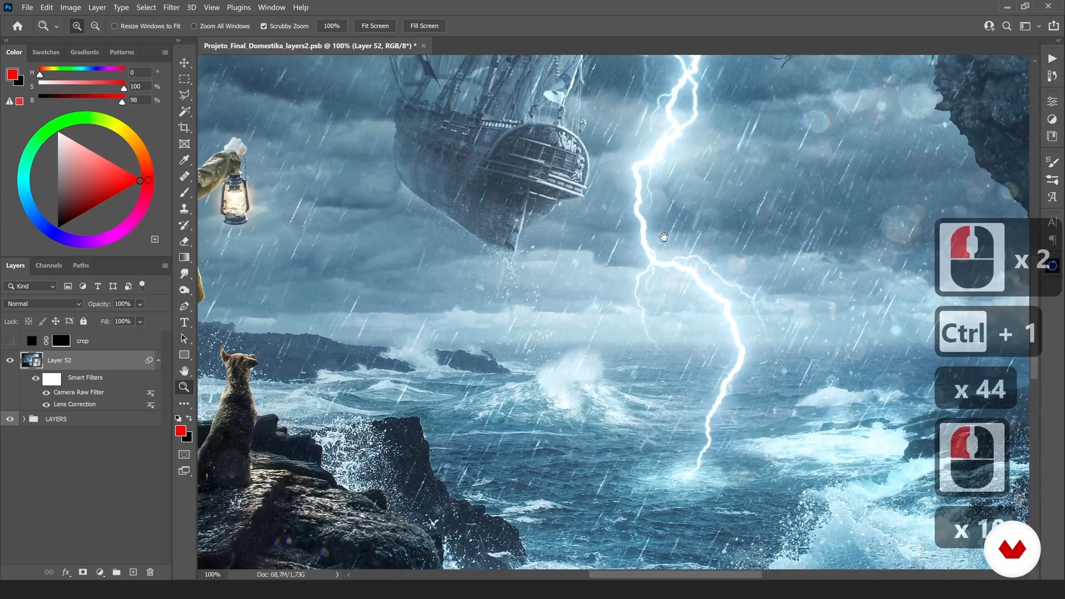Expand the LAYERS group folder
Screen dimensions: 1065x599
[24, 419]
